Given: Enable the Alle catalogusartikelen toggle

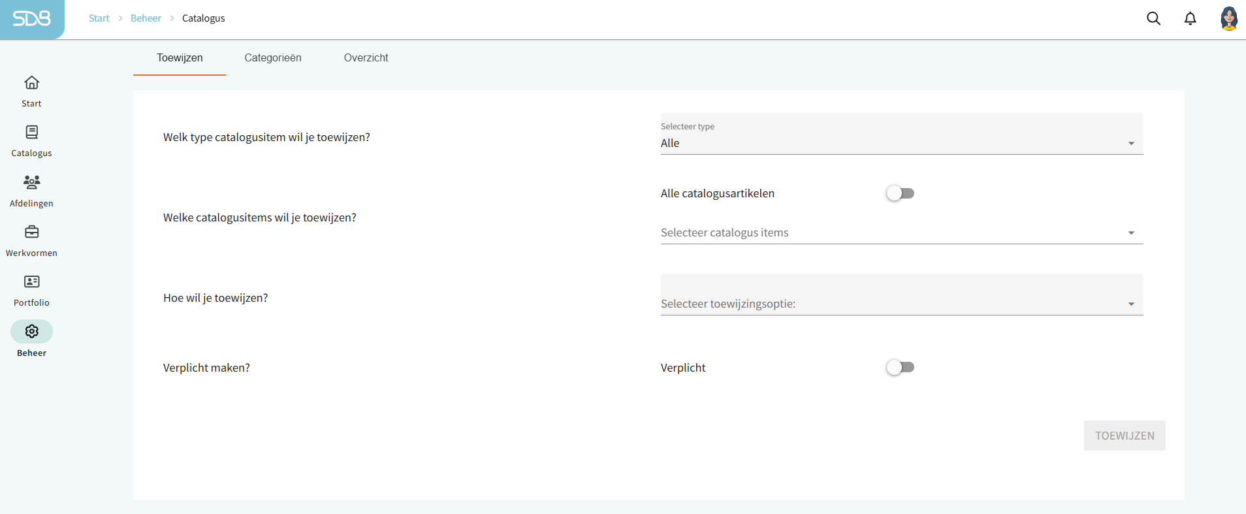Looking at the screenshot, I should coord(900,193).
